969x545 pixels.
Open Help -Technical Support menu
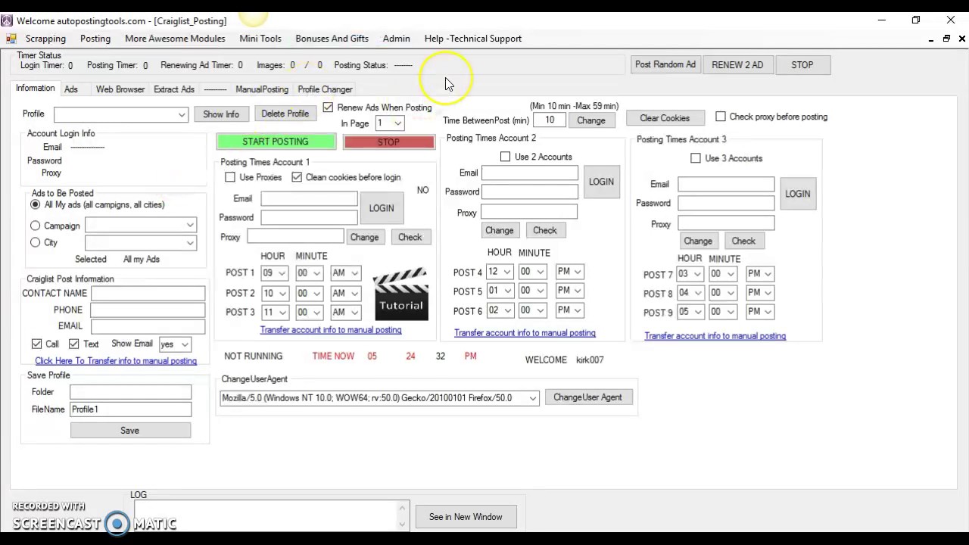pyautogui.click(x=473, y=39)
